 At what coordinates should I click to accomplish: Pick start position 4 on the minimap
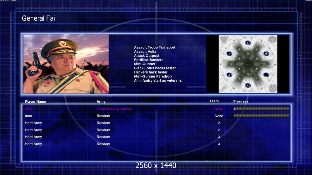(248, 85)
